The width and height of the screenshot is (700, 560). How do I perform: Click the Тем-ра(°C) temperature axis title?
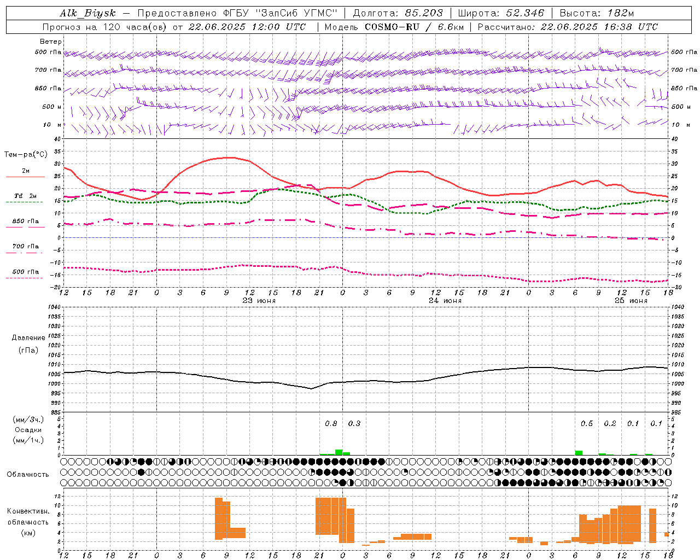coord(26,155)
